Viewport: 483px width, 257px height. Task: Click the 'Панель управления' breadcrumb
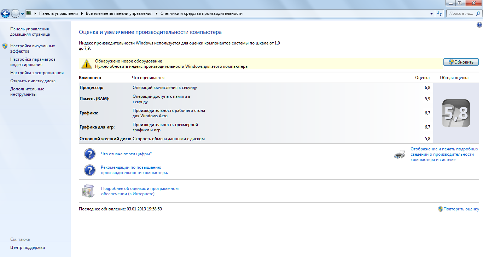point(58,13)
